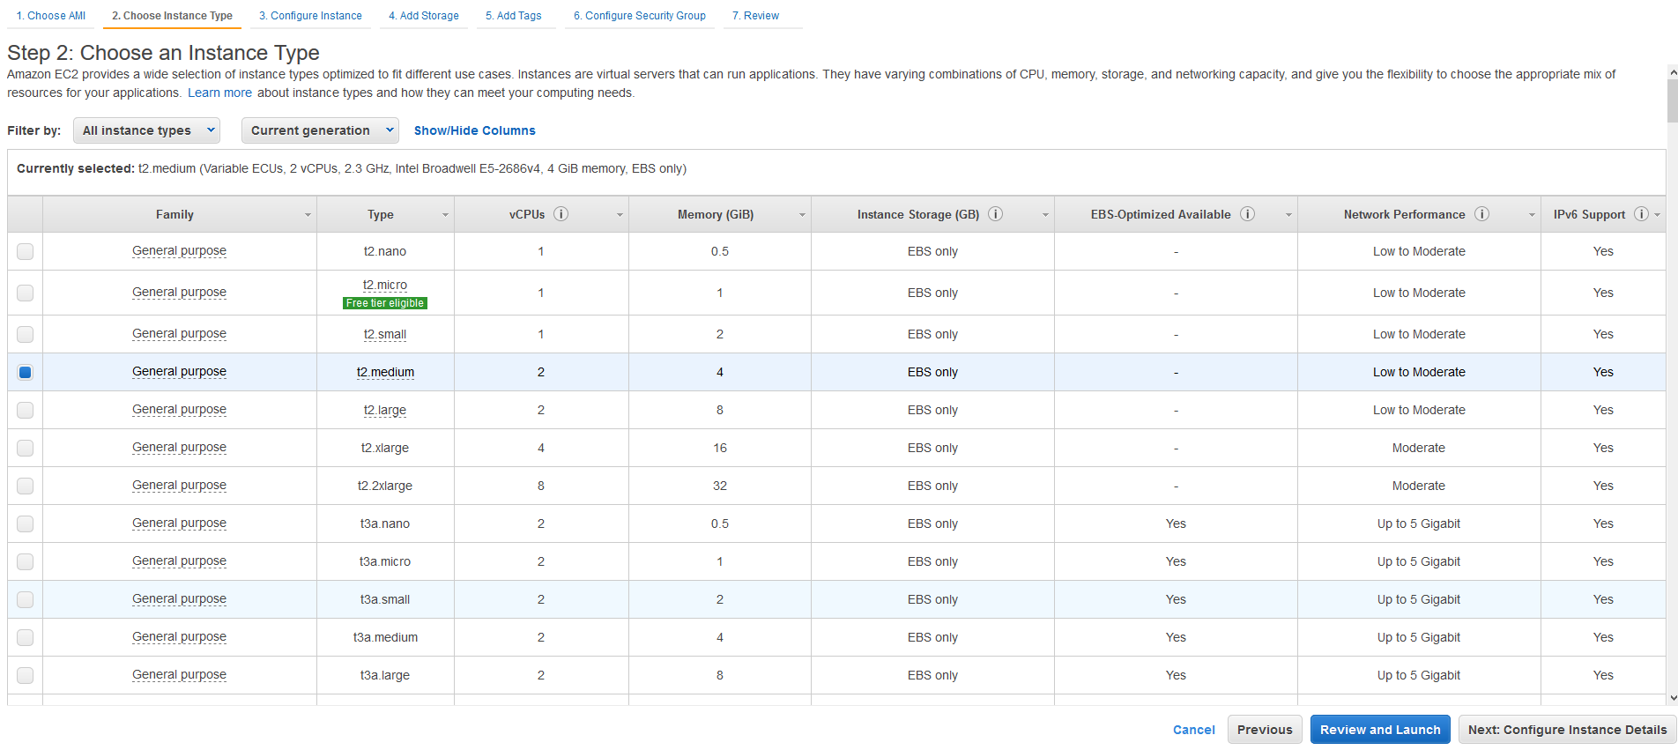
Task: Click the IPv6 Support info icon
Action: (x=1641, y=214)
